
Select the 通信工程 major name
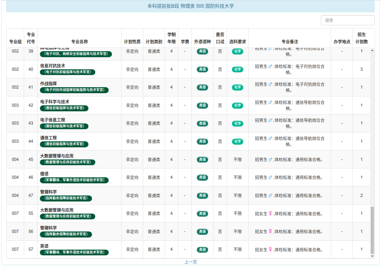(x=49, y=138)
